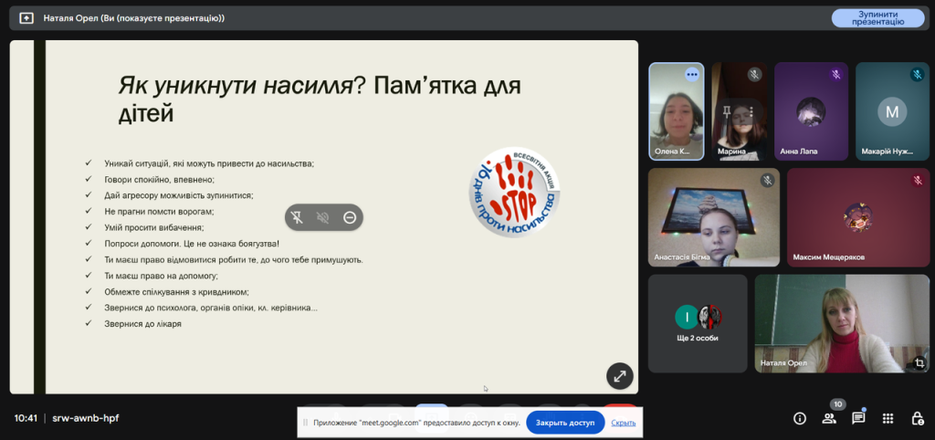Show the participants list with badge 10
This screenshot has height=440, width=935.
(829, 418)
